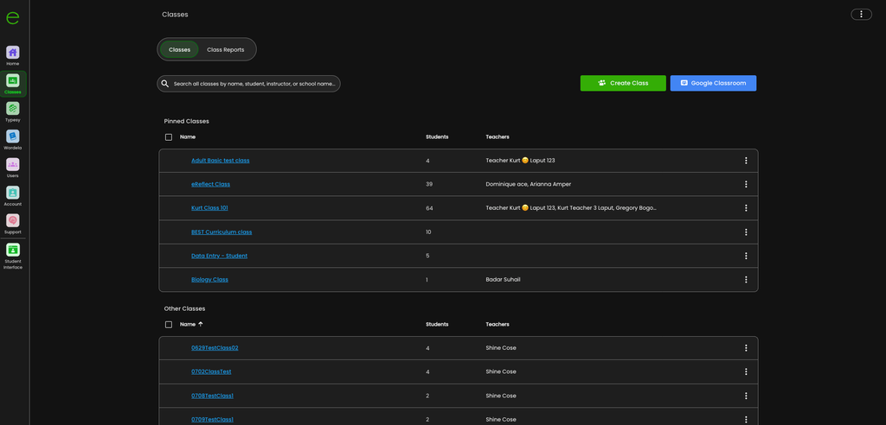This screenshot has height=425, width=886.
Task: Open eReflect Class link
Action: (x=211, y=184)
